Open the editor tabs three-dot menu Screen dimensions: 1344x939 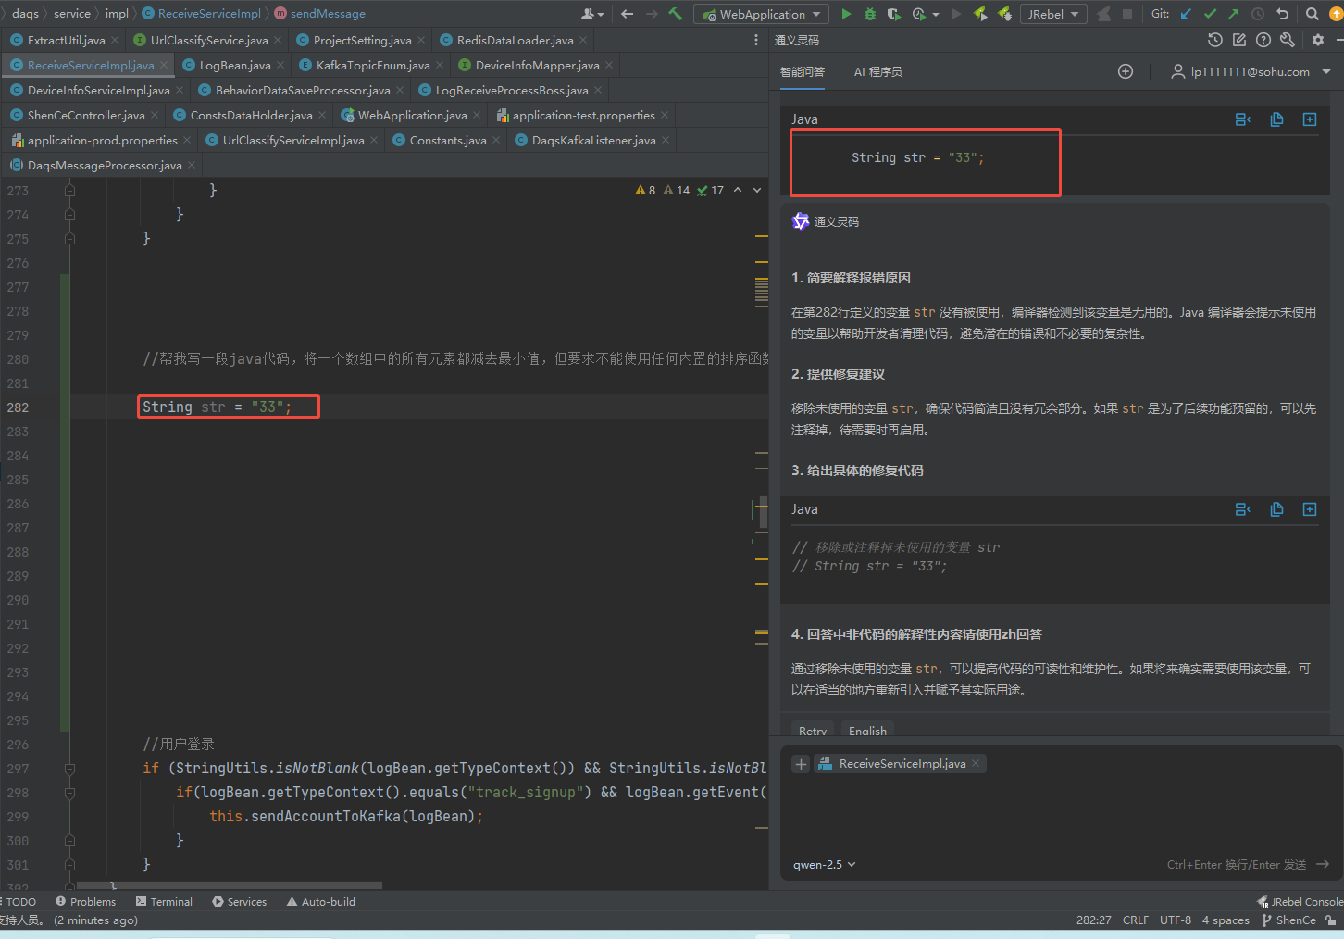coord(756,40)
